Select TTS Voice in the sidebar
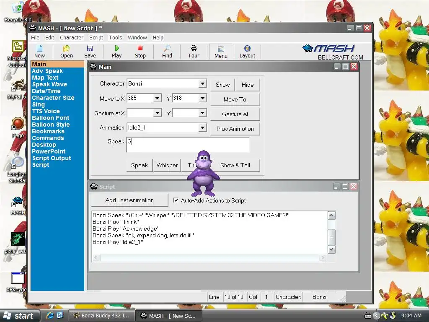The image size is (429, 322). (x=46, y=111)
